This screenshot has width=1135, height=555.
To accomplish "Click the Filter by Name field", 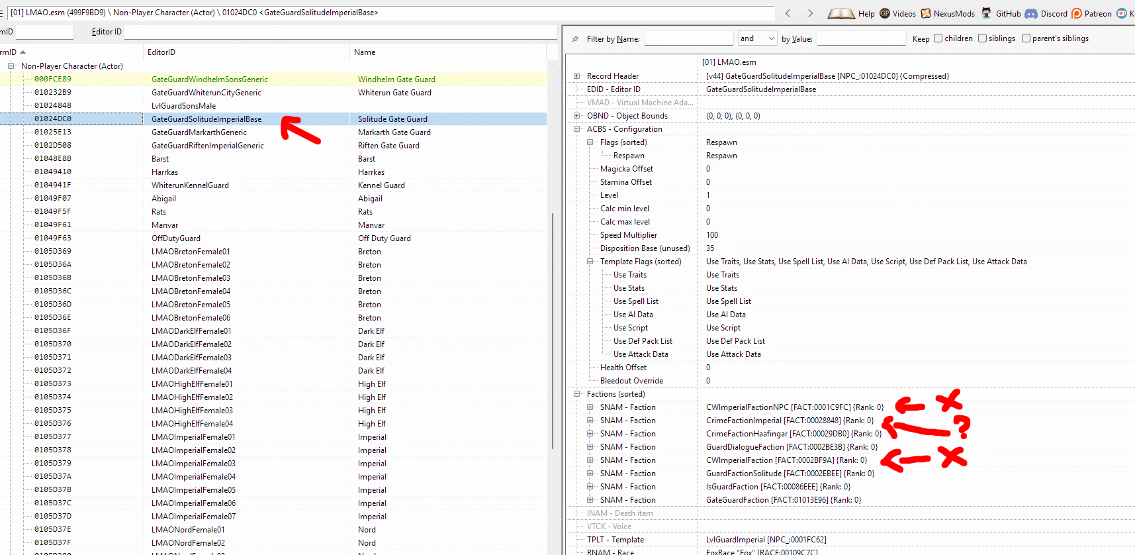I will point(688,38).
